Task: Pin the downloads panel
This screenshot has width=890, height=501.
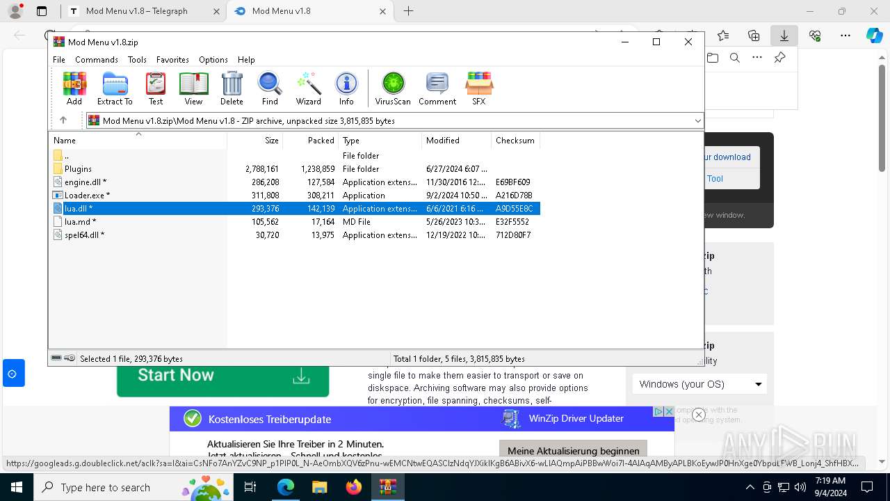Action: 780,58
